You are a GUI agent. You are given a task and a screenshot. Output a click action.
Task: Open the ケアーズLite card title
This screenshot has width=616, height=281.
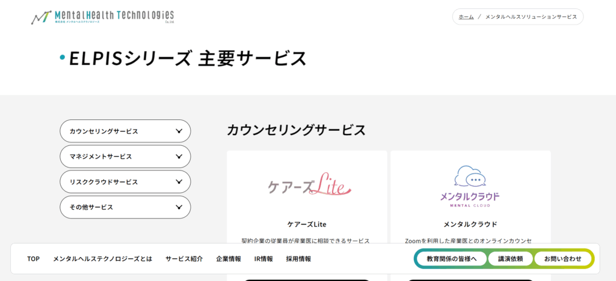(307, 225)
